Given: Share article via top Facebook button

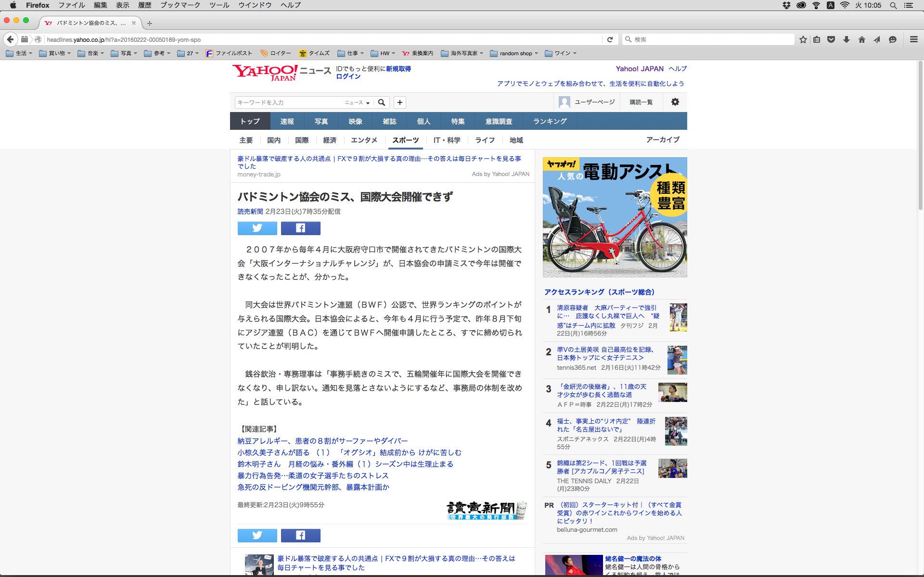Looking at the screenshot, I should [x=300, y=228].
